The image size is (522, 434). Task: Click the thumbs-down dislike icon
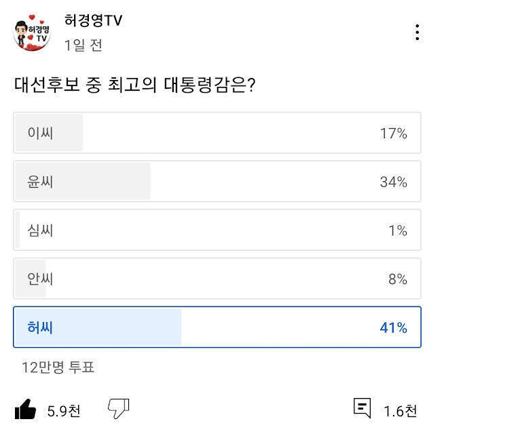119,408
